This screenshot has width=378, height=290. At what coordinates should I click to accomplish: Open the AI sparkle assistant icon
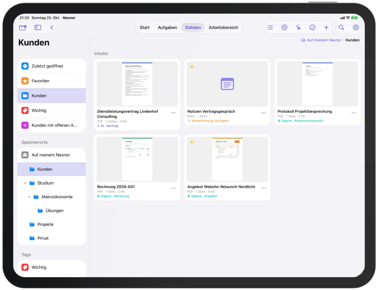pos(298,28)
